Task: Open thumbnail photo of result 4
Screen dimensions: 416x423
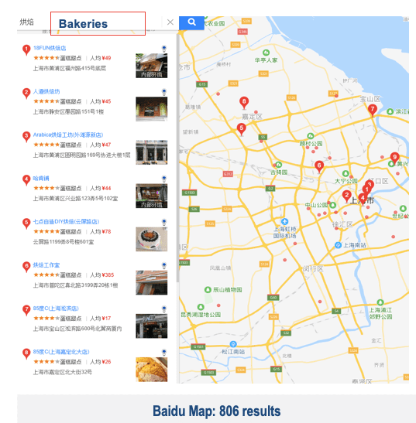Action: point(151,196)
